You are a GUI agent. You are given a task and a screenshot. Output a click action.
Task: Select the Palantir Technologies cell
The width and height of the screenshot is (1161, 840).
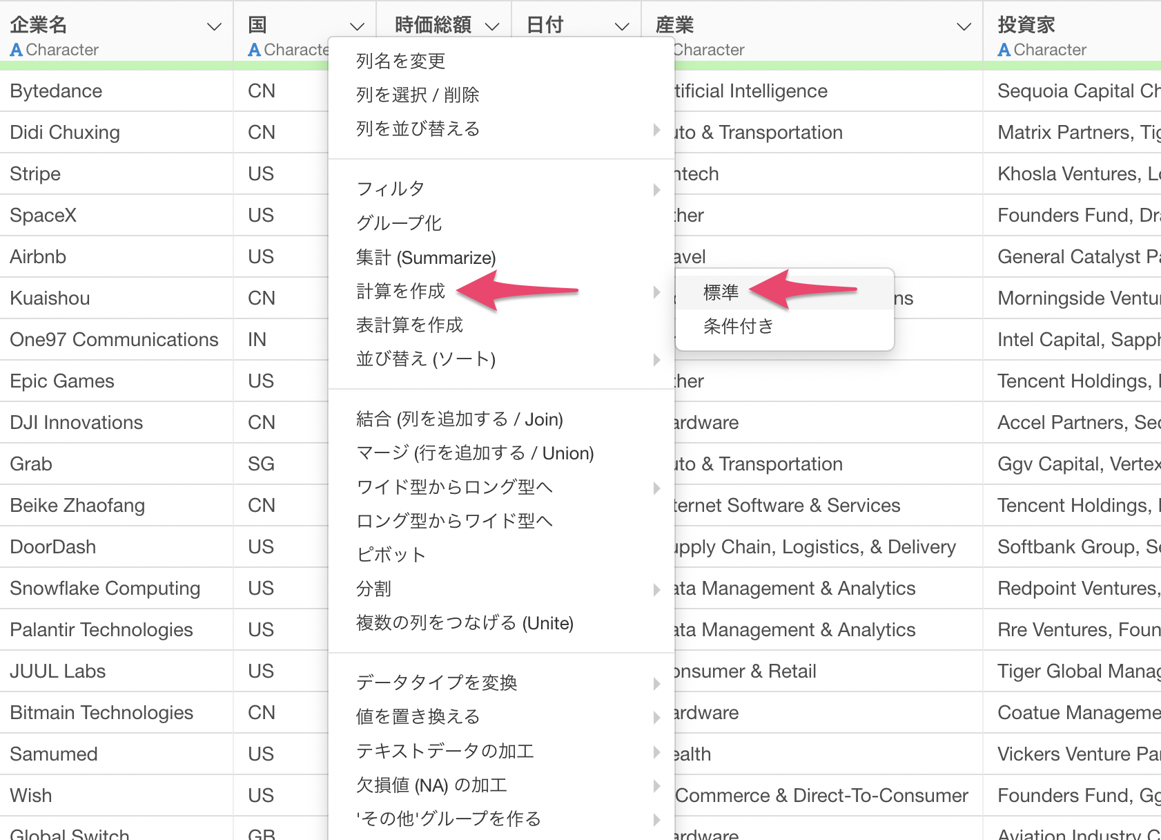point(117,629)
